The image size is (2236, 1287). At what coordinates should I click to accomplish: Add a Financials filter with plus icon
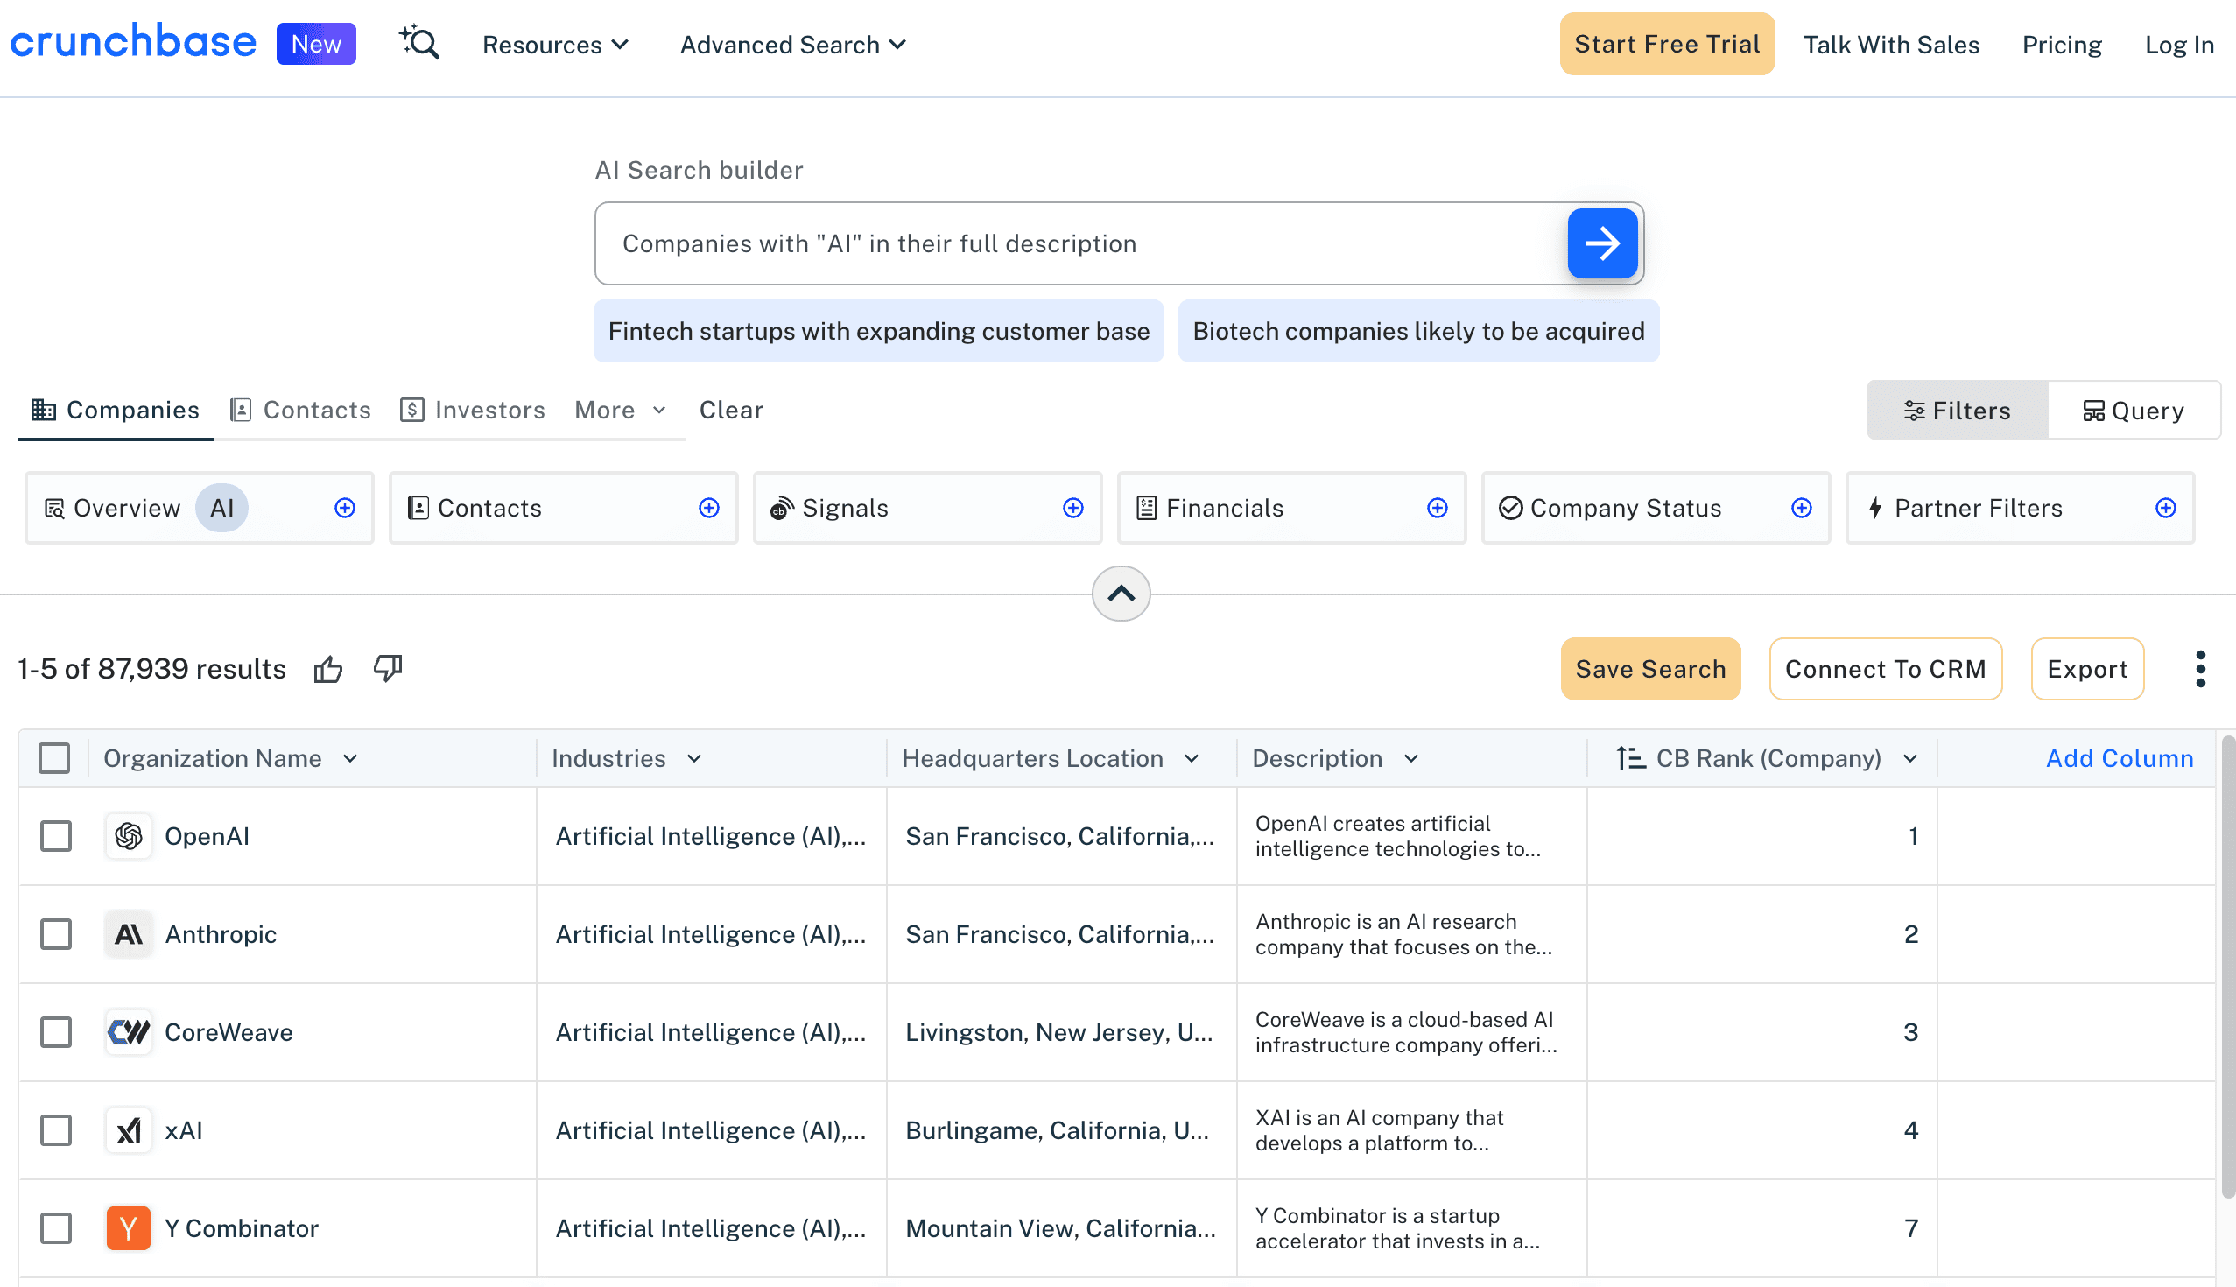(x=1437, y=508)
